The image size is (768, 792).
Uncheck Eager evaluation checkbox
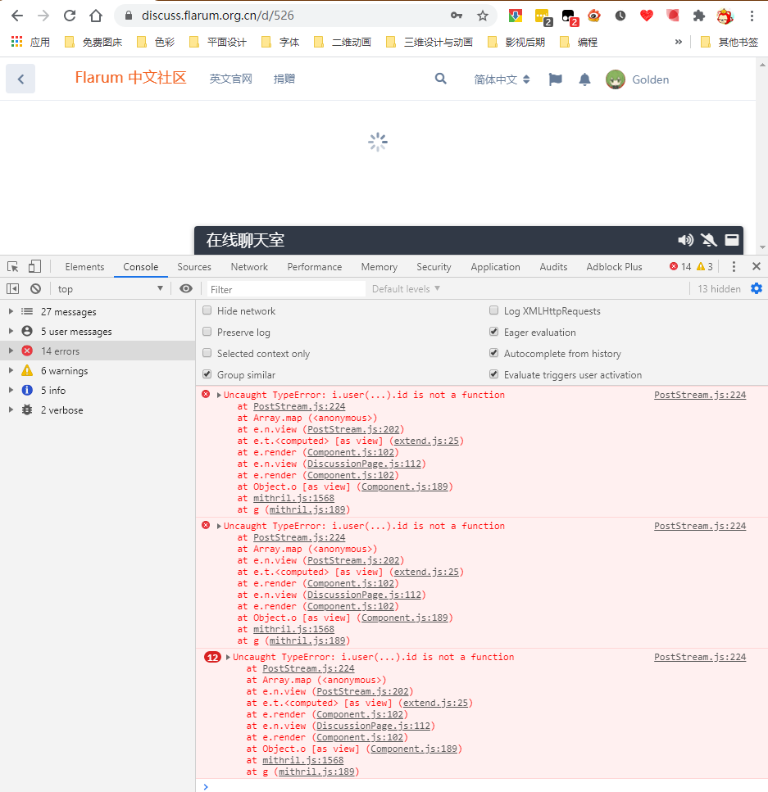click(494, 332)
